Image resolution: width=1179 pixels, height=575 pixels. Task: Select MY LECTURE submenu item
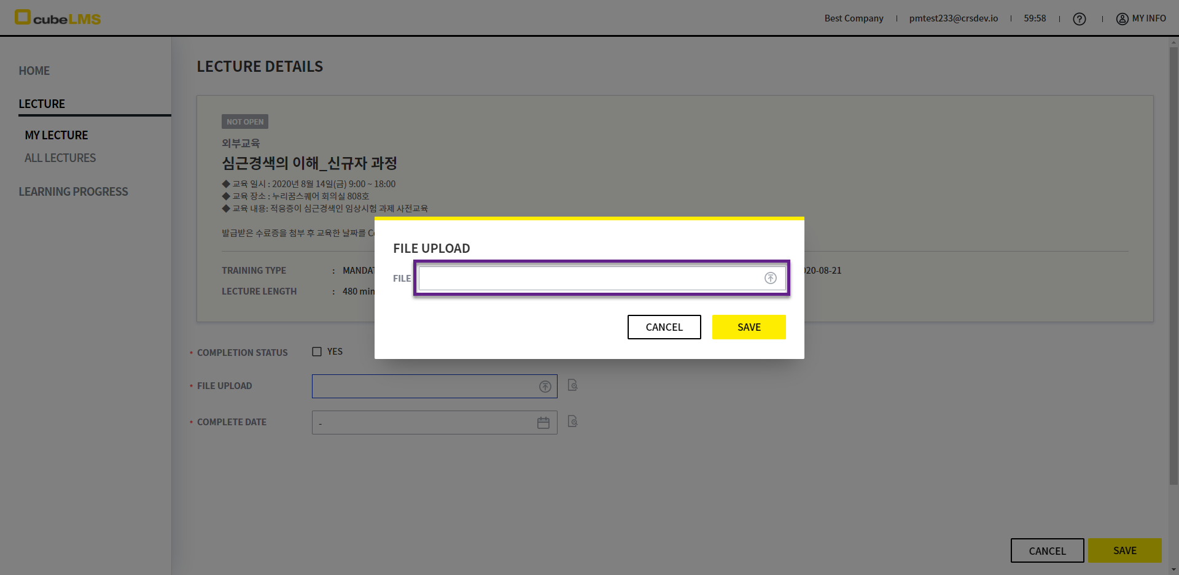tap(56, 135)
